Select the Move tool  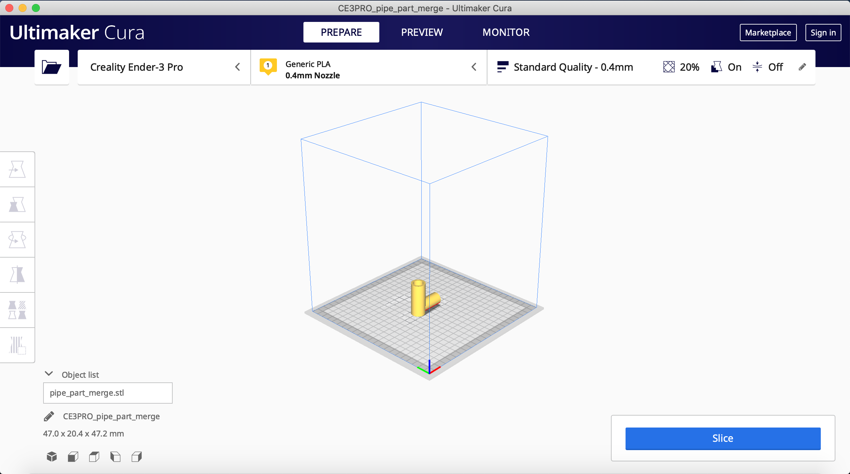[17, 170]
